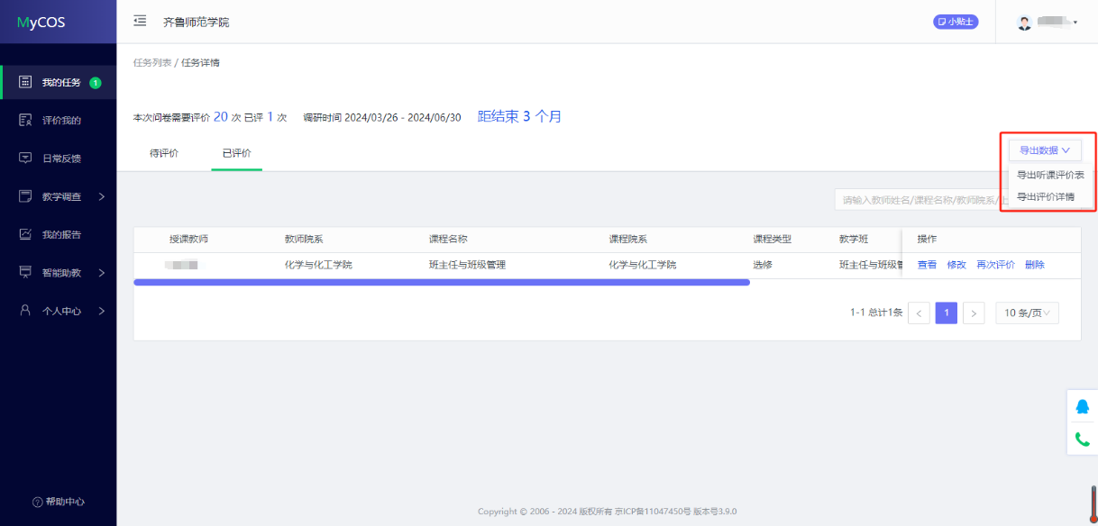The image size is (1098, 526).
Task: Click the green phone contact icon
Action: (1083, 440)
